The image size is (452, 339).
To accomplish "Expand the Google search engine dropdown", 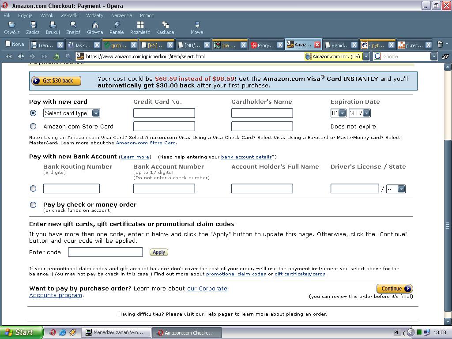I will click(434, 56).
